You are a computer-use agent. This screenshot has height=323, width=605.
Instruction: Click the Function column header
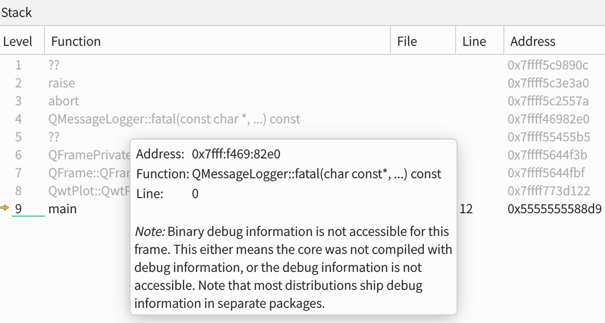76,42
